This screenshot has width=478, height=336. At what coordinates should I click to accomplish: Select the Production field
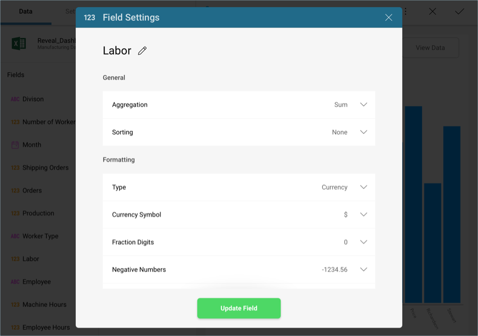[38, 213]
